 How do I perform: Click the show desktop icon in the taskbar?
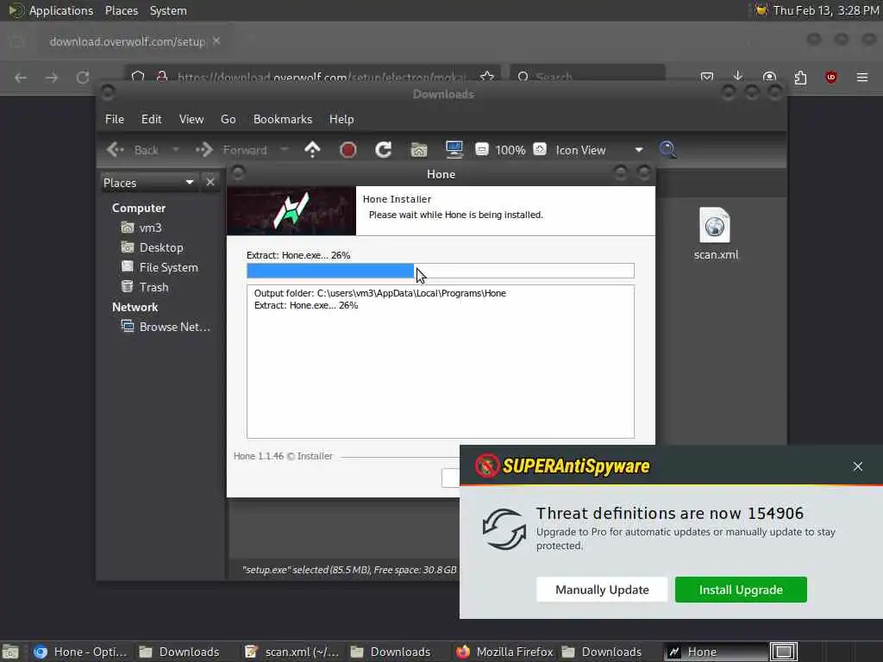tap(10, 652)
